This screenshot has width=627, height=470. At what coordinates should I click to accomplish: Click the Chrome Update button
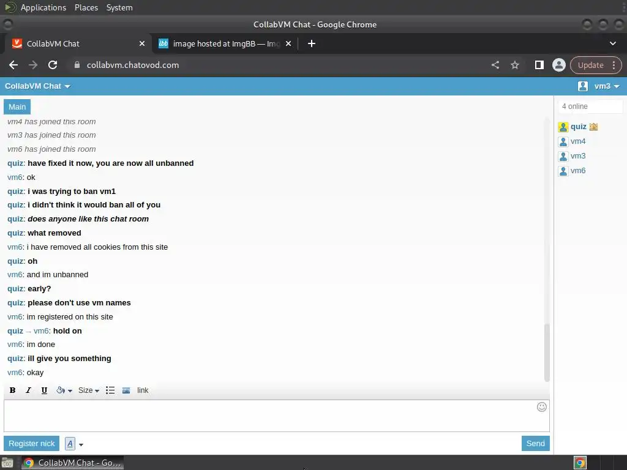tap(590, 65)
